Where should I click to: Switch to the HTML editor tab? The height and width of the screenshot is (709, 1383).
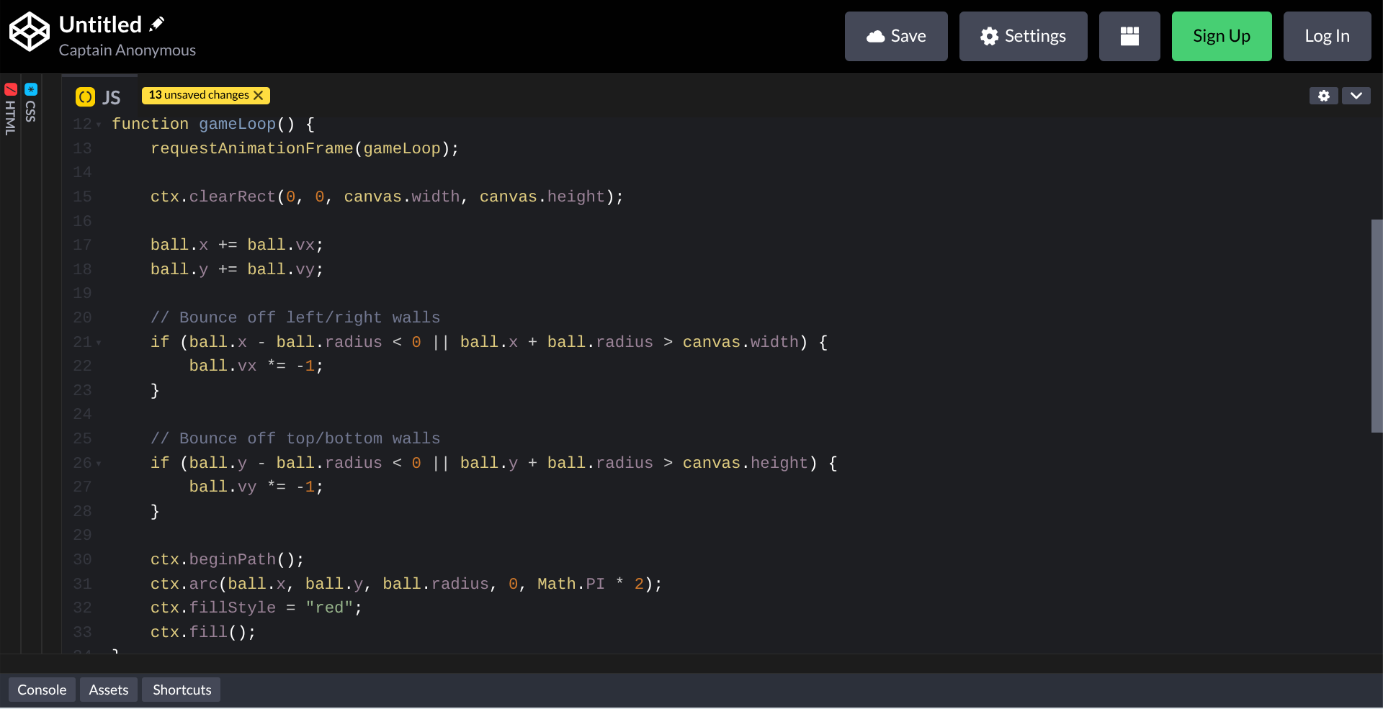11,110
